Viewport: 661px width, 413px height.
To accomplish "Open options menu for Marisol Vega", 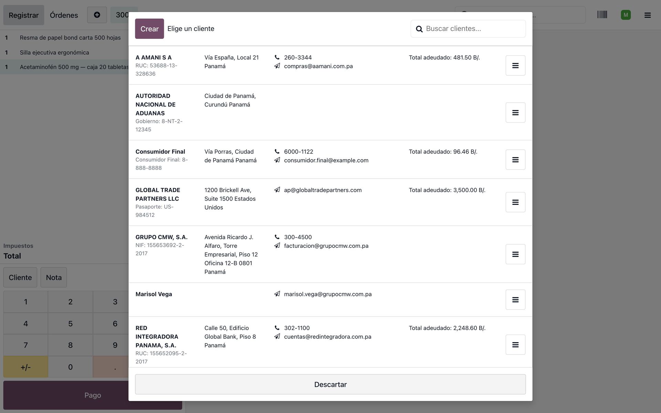I will pyautogui.click(x=515, y=300).
